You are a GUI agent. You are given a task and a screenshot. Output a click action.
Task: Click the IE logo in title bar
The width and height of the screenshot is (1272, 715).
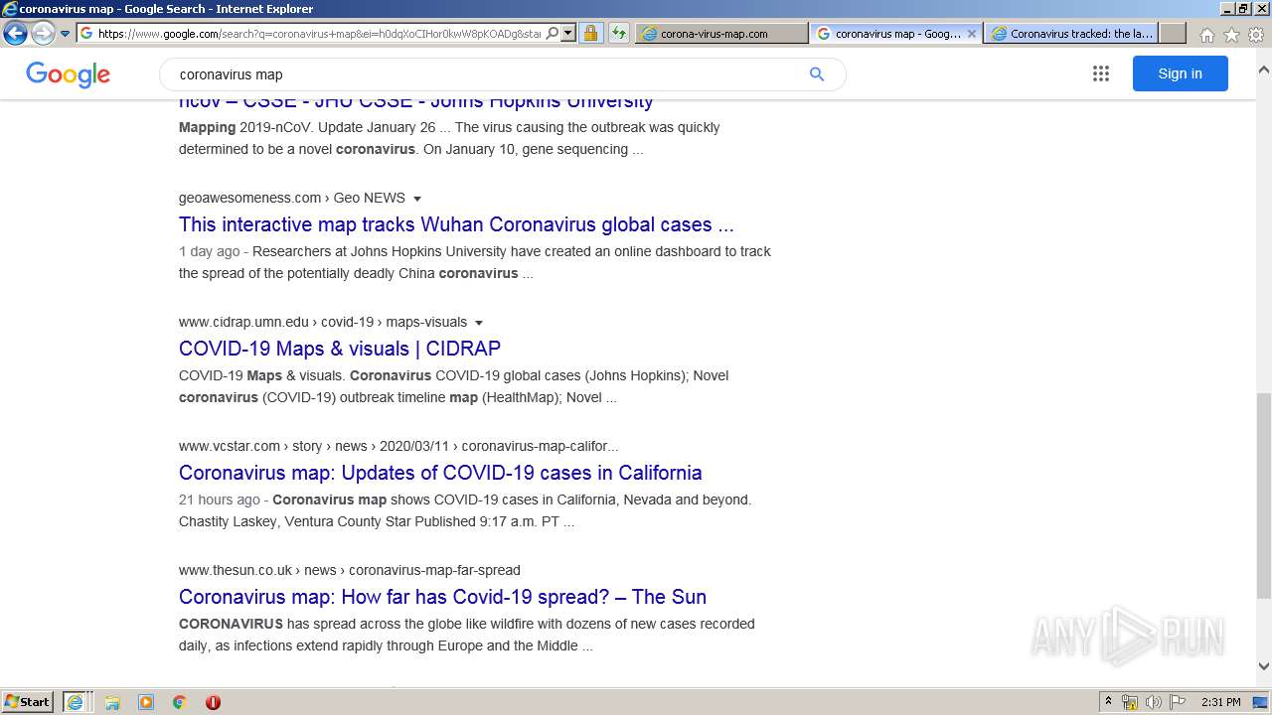(x=9, y=9)
